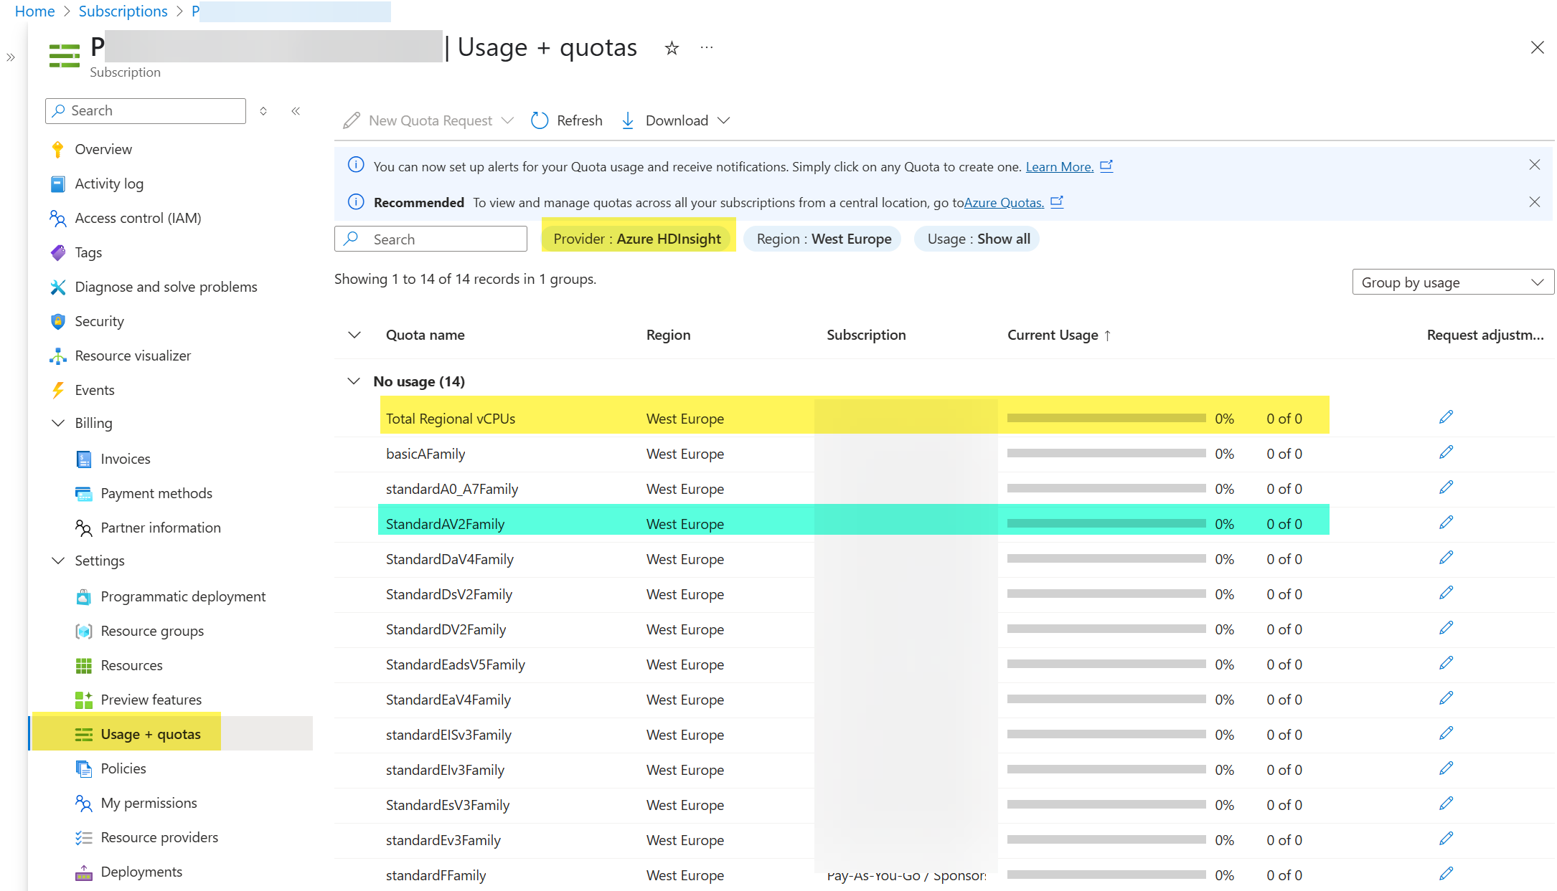
Task: Click the Payment methods icon
Action: pyautogui.click(x=84, y=493)
